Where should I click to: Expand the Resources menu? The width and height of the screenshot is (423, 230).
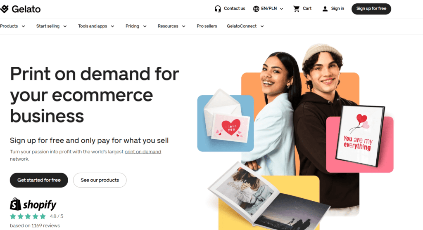tap(171, 26)
